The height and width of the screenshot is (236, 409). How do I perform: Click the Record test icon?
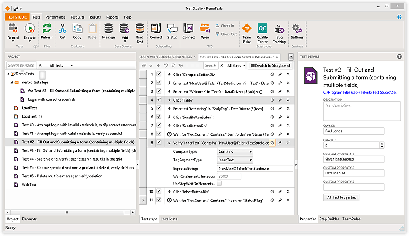pyautogui.click(x=13, y=28)
